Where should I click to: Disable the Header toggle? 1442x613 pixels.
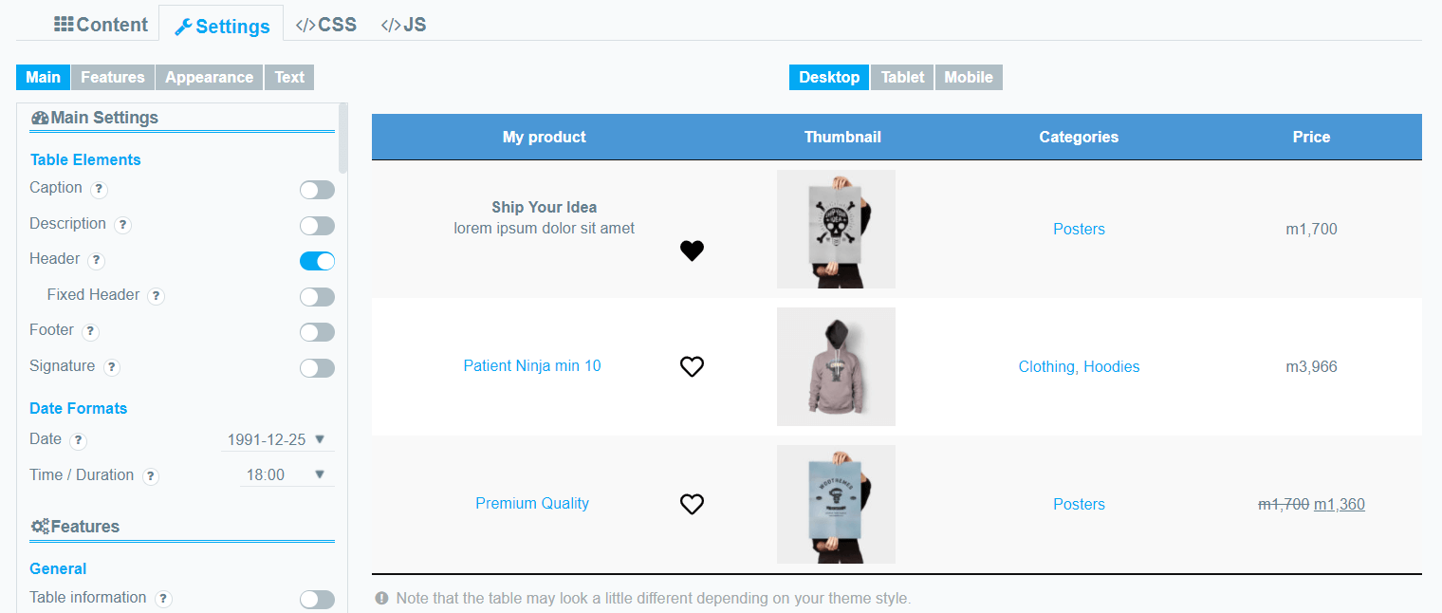317,260
